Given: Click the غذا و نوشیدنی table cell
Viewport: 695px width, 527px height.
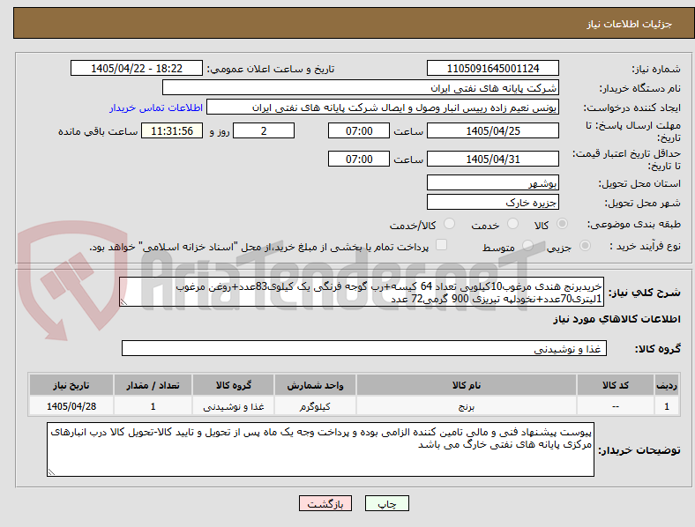Looking at the screenshot, I should (x=234, y=406).
